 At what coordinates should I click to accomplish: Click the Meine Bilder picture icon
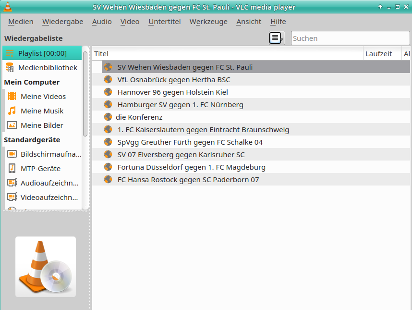click(12, 125)
